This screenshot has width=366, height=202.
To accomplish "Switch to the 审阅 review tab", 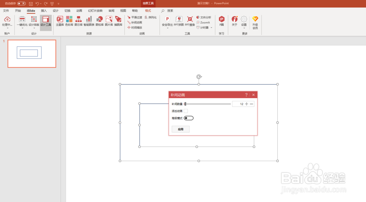I will tap(111, 11).
